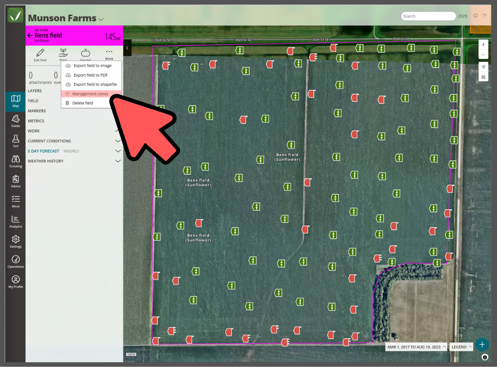Open Operations from the sidebar
Image resolution: width=497 pixels, height=367 pixels.
[16, 262]
